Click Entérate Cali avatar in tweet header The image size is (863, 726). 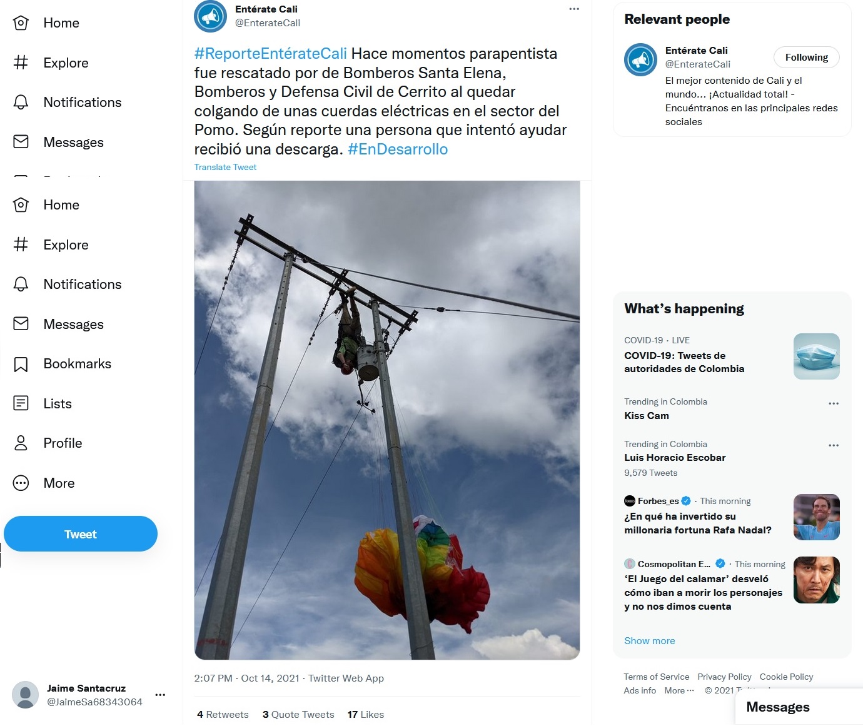pos(210,16)
